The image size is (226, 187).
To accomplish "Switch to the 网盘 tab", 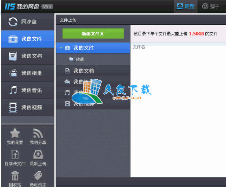I will tap(186, 7).
